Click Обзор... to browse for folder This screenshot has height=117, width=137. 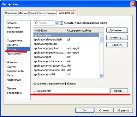[119, 91]
